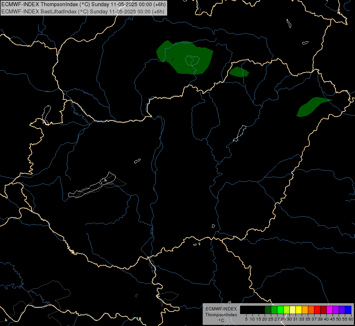
Task: Click the dotted contour inside large green area
Action: [193, 60]
